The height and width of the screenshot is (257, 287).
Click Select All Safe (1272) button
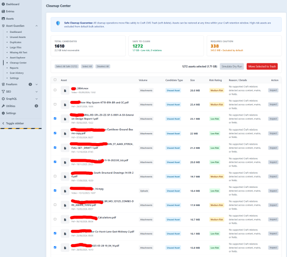click(67, 67)
